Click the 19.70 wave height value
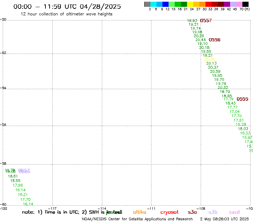Screen dimensions: 253x222 [x=219, y=80]
